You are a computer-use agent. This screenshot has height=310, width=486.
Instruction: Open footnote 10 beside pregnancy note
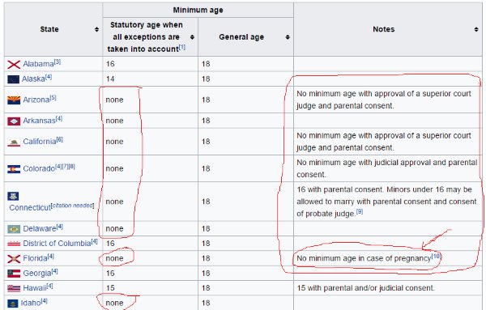[436, 256]
